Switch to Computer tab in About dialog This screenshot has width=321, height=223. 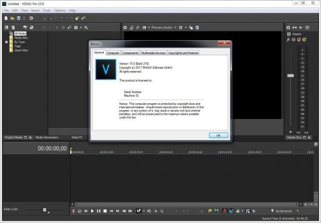pos(113,53)
